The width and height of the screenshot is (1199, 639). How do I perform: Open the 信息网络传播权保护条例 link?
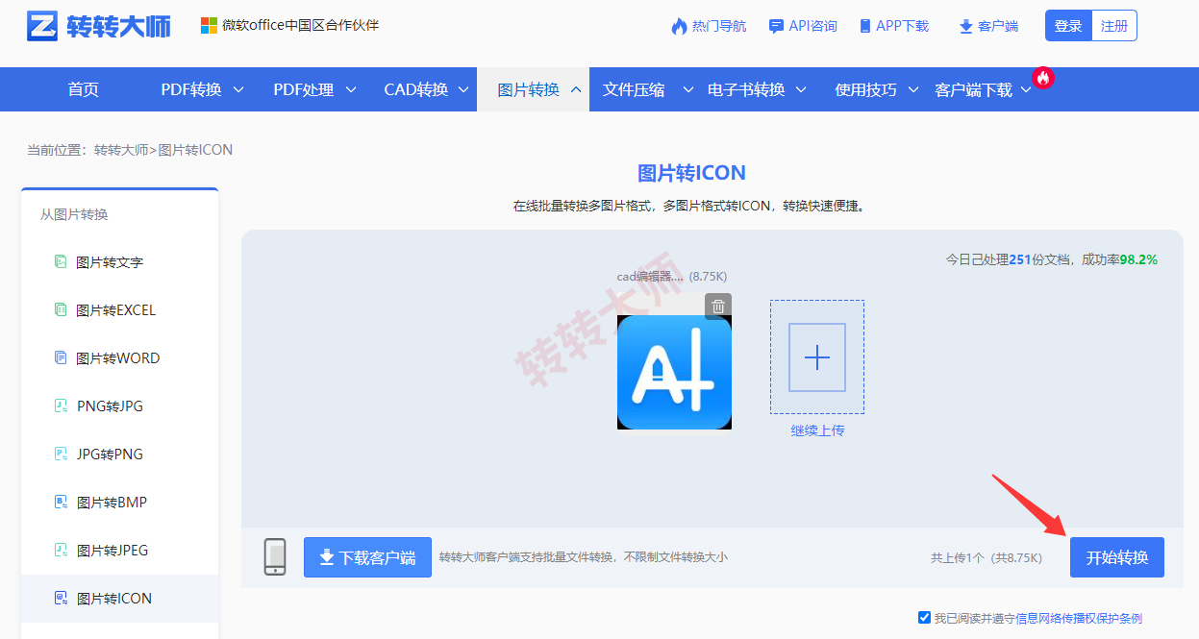1081,619
